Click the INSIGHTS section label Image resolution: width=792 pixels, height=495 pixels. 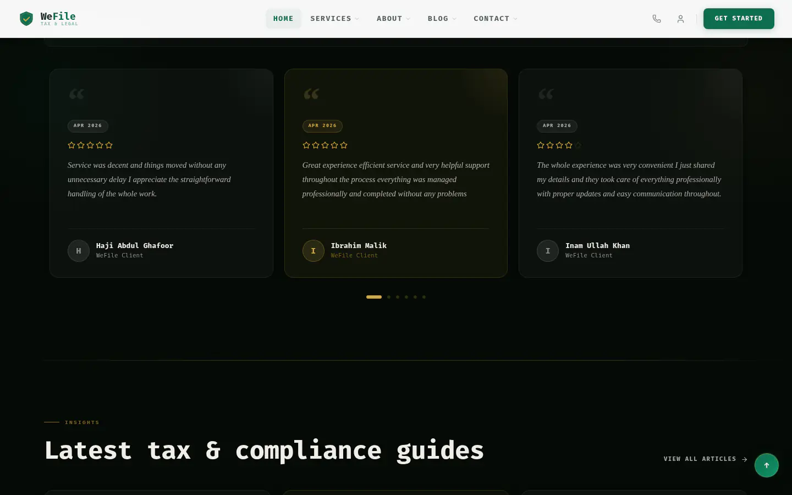point(82,422)
